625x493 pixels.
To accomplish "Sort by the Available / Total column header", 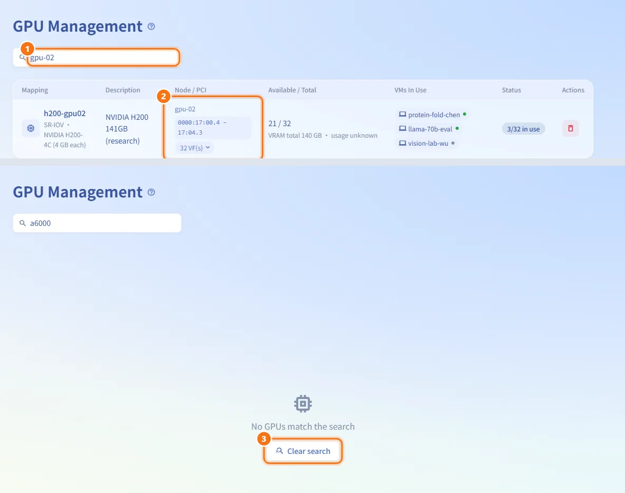I will 292,90.
